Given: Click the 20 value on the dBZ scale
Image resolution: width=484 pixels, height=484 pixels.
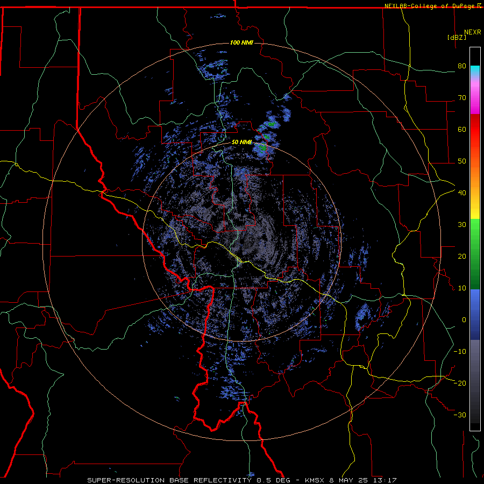Looking at the screenshot, I should click(462, 256).
